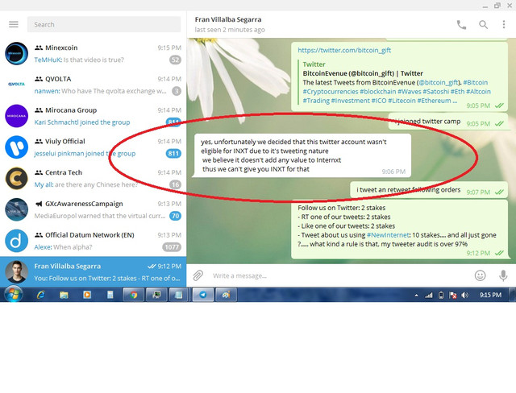Viewport: 516px width, 393px height.
Task: Click the 1077 unread badge on Datum
Action: tap(172, 247)
